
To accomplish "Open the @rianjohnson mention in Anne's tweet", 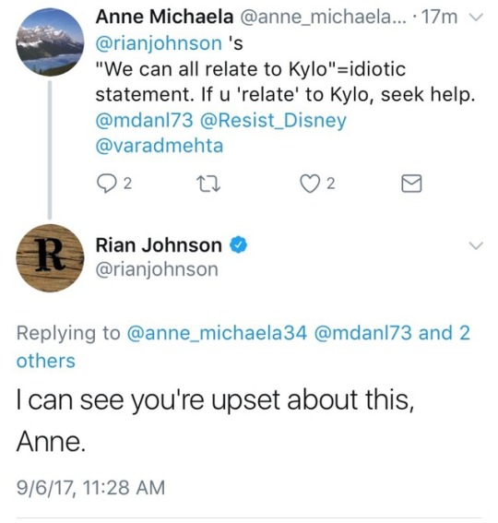I will (159, 43).
